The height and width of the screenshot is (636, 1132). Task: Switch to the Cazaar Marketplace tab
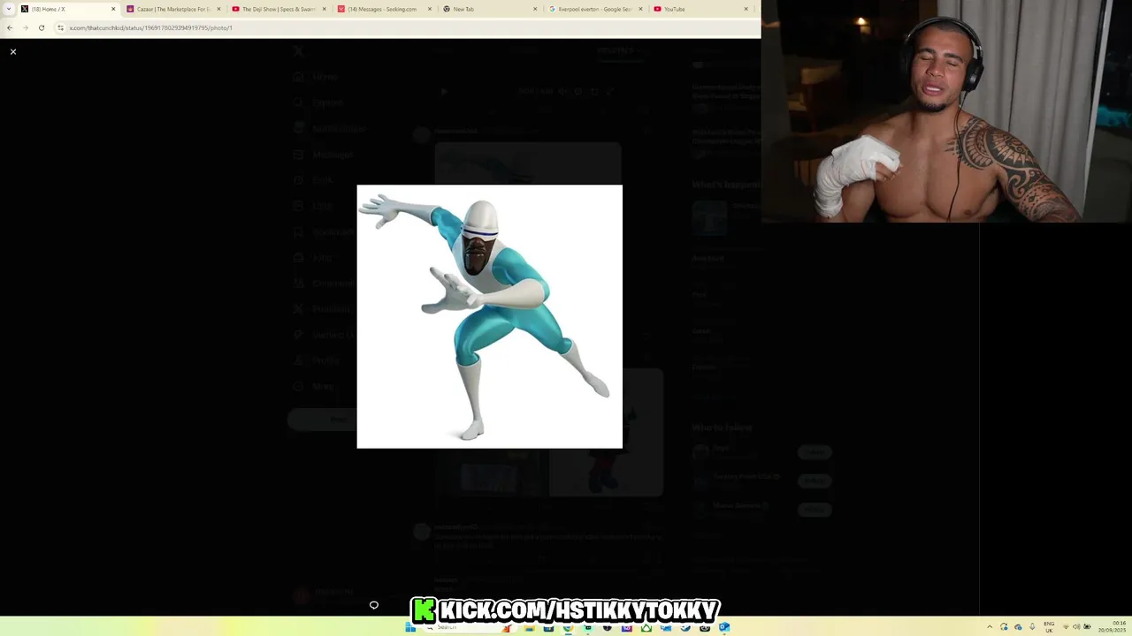[172, 9]
